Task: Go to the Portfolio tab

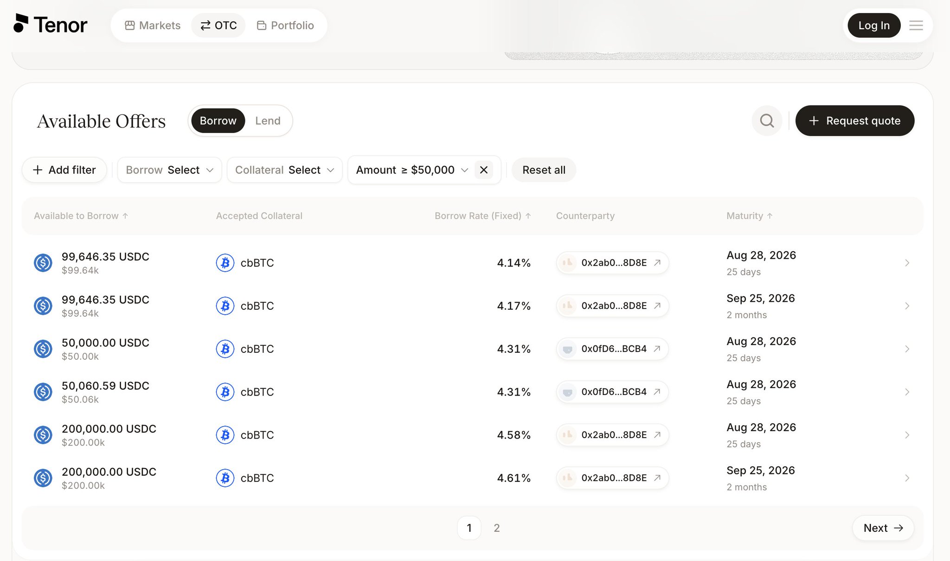Action: point(285,25)
